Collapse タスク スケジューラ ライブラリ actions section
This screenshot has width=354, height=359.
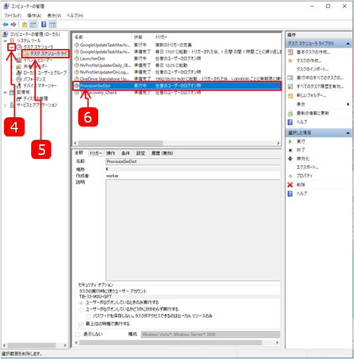click(x=348, y=44)
